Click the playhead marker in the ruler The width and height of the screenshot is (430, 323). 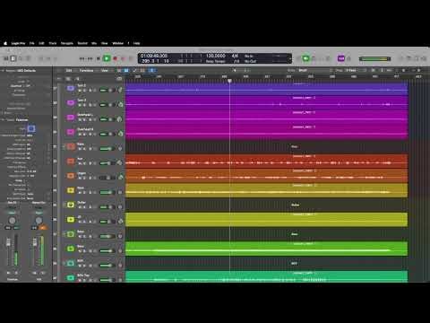229,81
